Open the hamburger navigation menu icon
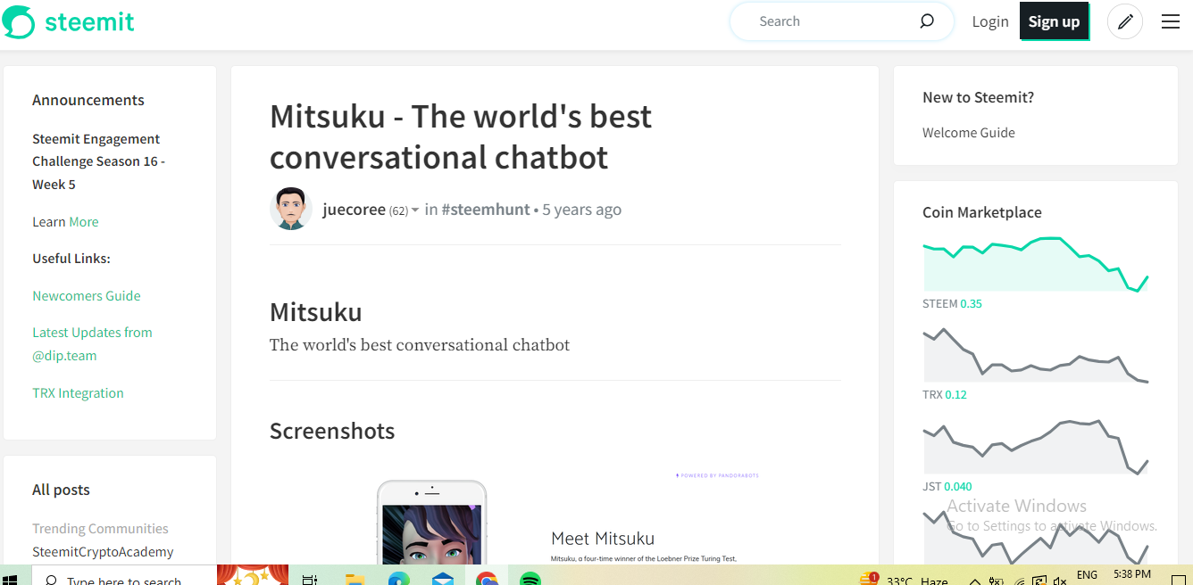 coord(1170,21)
